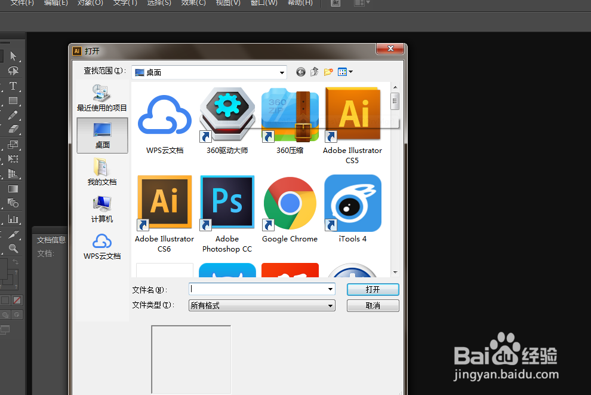
Task: Expand the 查找范围 location dropdown
Action: click(282, 72)
